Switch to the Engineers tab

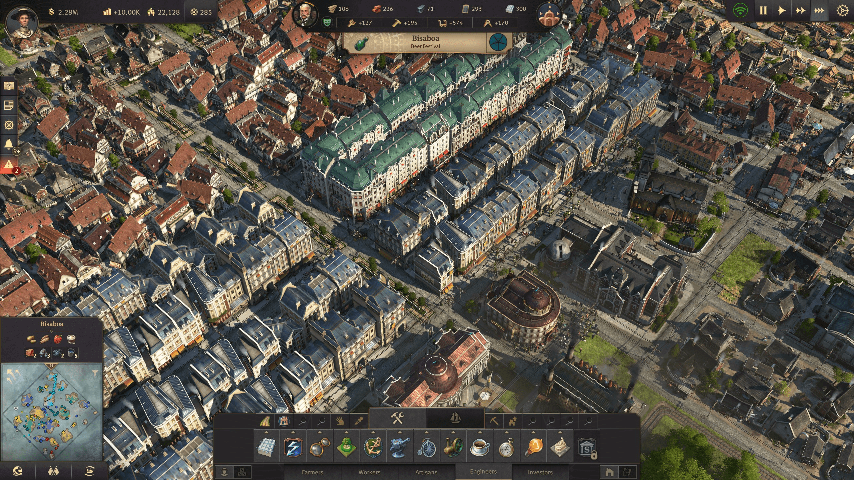[483, 471]
